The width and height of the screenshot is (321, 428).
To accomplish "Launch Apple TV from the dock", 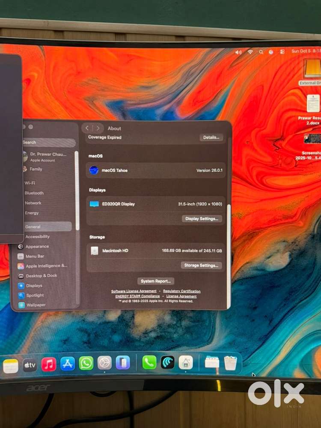I will pos(30,365).
